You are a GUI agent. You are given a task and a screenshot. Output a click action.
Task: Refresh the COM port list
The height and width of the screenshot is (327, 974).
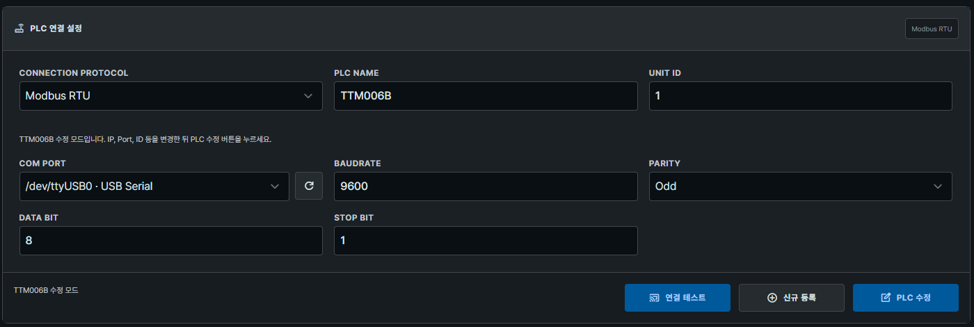pos(309,186)
